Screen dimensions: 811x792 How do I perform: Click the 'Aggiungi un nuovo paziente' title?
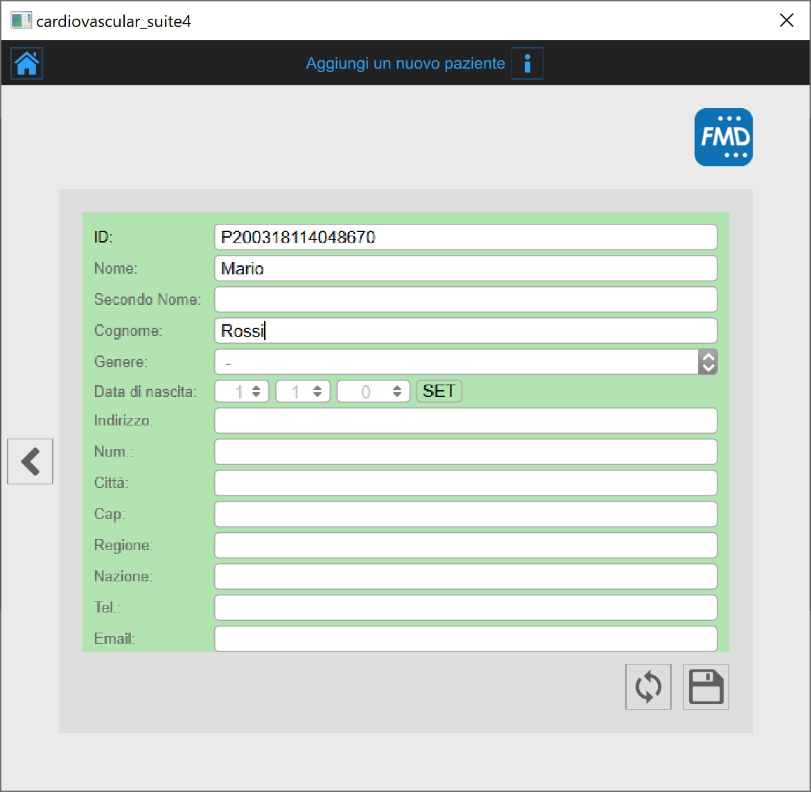coord(405,64)
